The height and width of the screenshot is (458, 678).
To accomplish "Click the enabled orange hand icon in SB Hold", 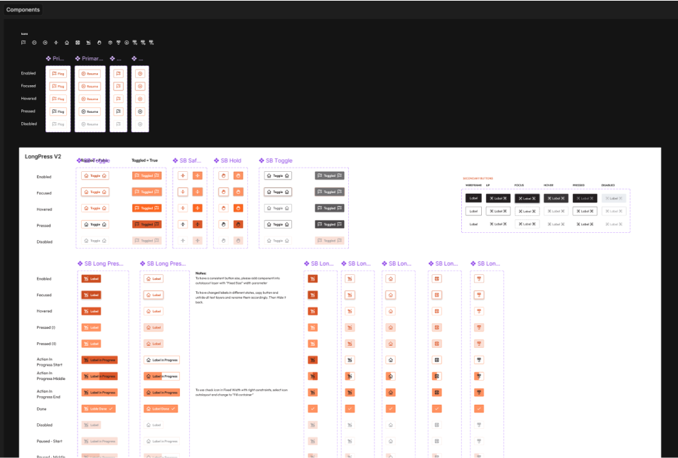I will pos(238,175).
